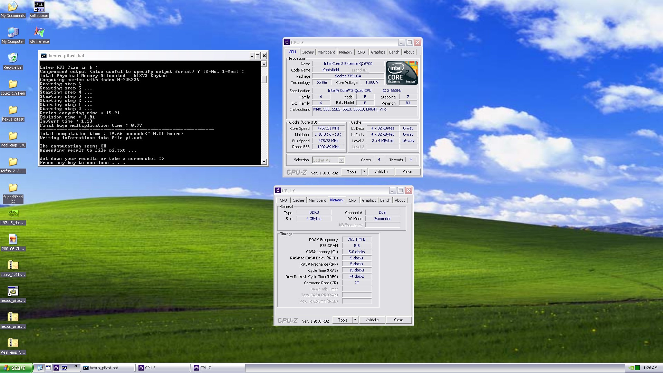This screenshot has width=663, height=373.
Task: Click the green system tray icon
Action: [x=637, y=368]
